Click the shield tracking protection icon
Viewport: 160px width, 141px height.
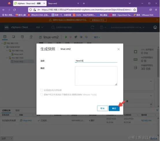31,10
